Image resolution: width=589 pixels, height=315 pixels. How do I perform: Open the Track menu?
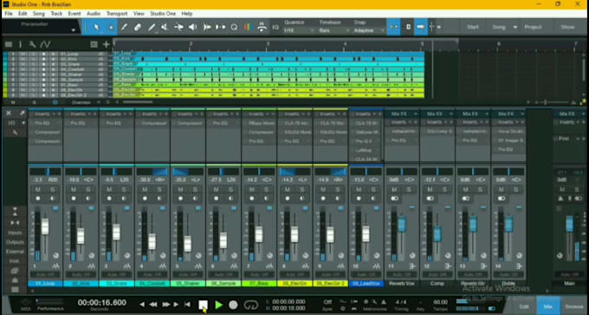click(x=56, y=14)
